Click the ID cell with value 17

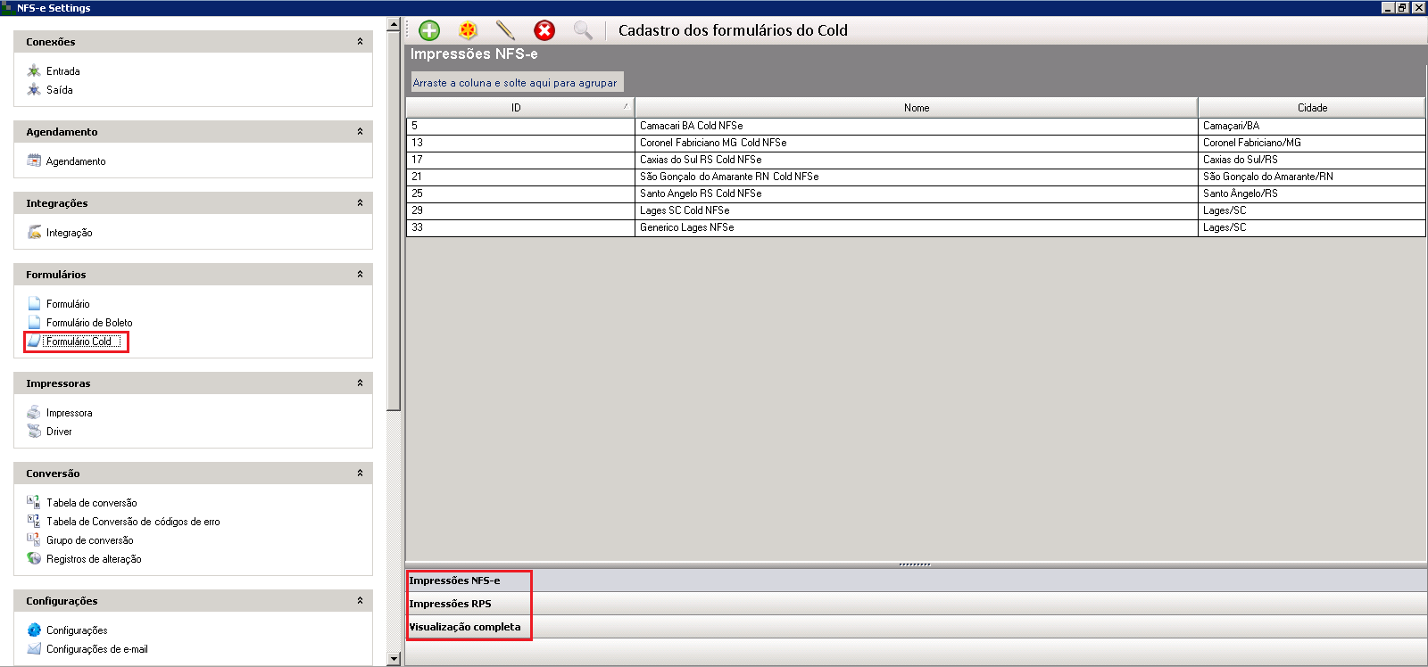[520, 160]
